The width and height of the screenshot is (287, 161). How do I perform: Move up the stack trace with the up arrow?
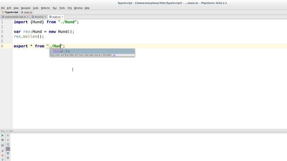click(x=8, y=136)
